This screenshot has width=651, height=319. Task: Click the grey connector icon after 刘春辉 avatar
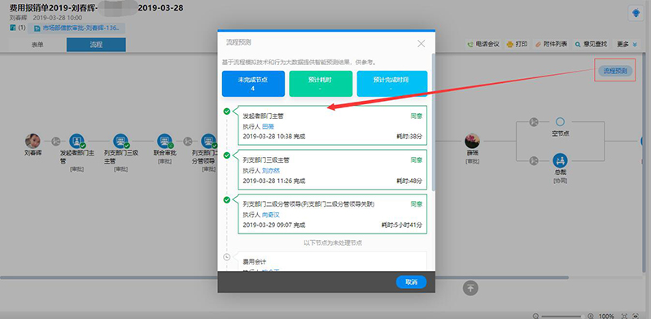(x=55, y=142)
